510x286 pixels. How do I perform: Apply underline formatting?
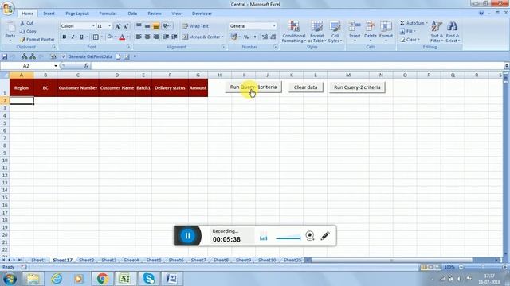(81, 37)
